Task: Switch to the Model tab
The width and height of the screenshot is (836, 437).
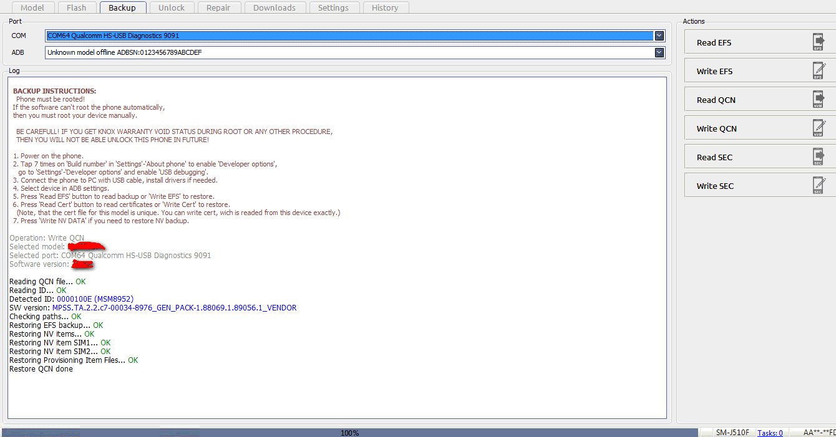Action: click(32, 7)
